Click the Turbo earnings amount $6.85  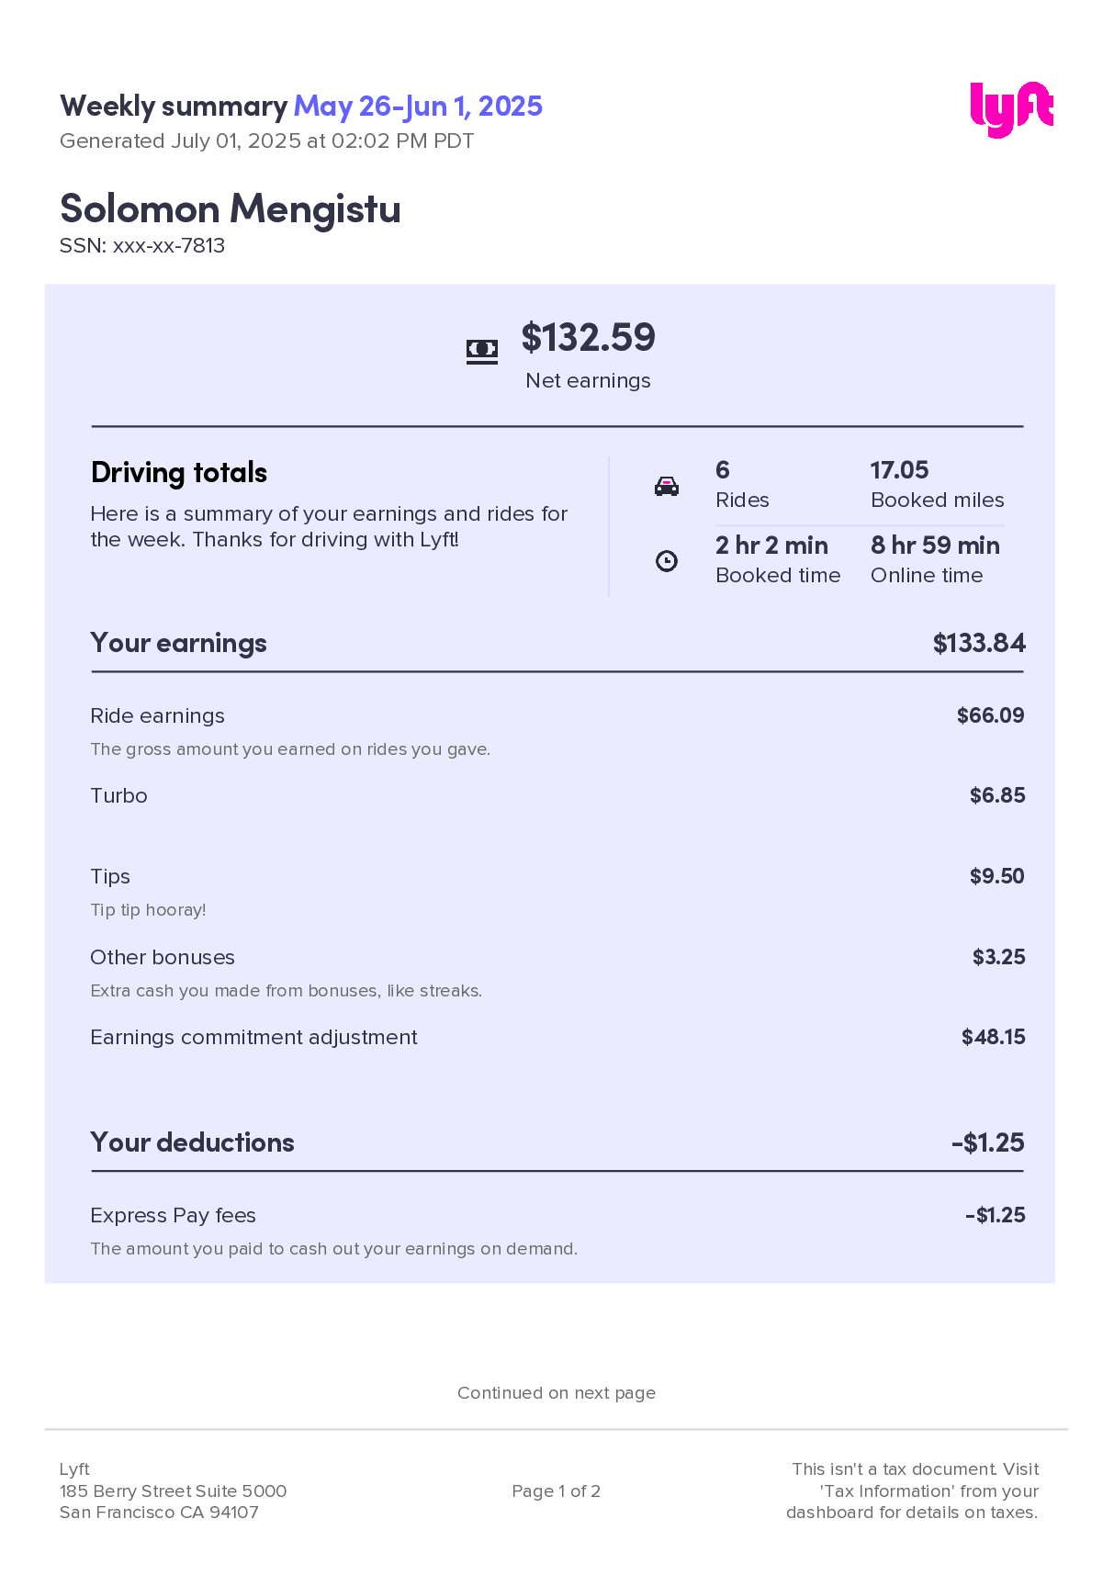coord(996,795)
